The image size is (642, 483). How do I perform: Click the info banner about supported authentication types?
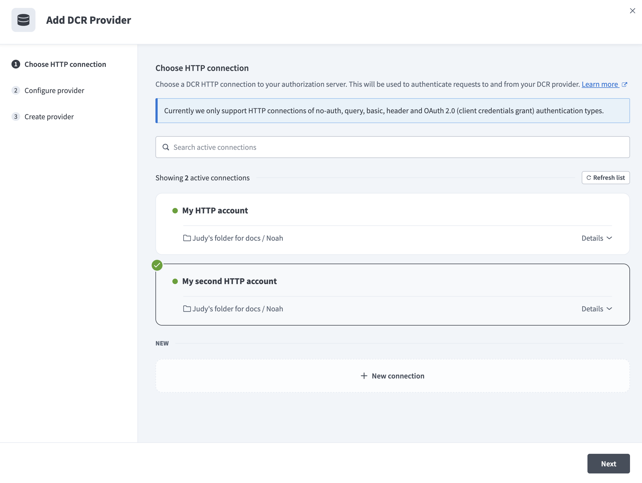pos(392,111)
